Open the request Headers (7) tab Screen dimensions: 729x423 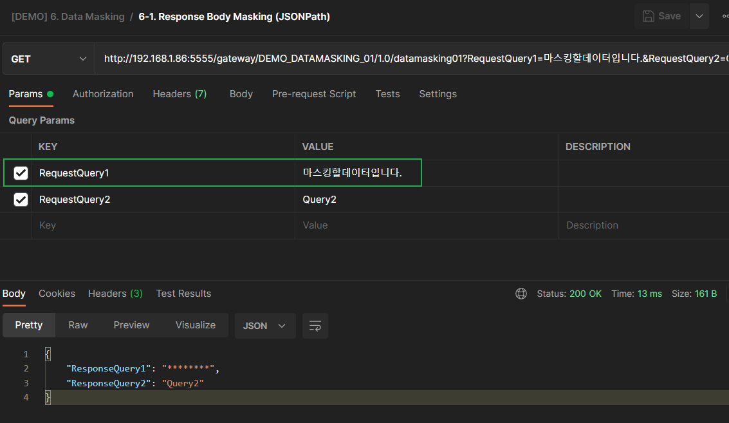coord(180,94)
